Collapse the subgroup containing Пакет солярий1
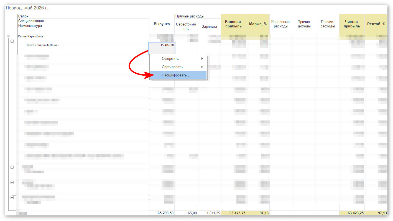The width and height of the screenshot is (393, 221). point(12,41)
